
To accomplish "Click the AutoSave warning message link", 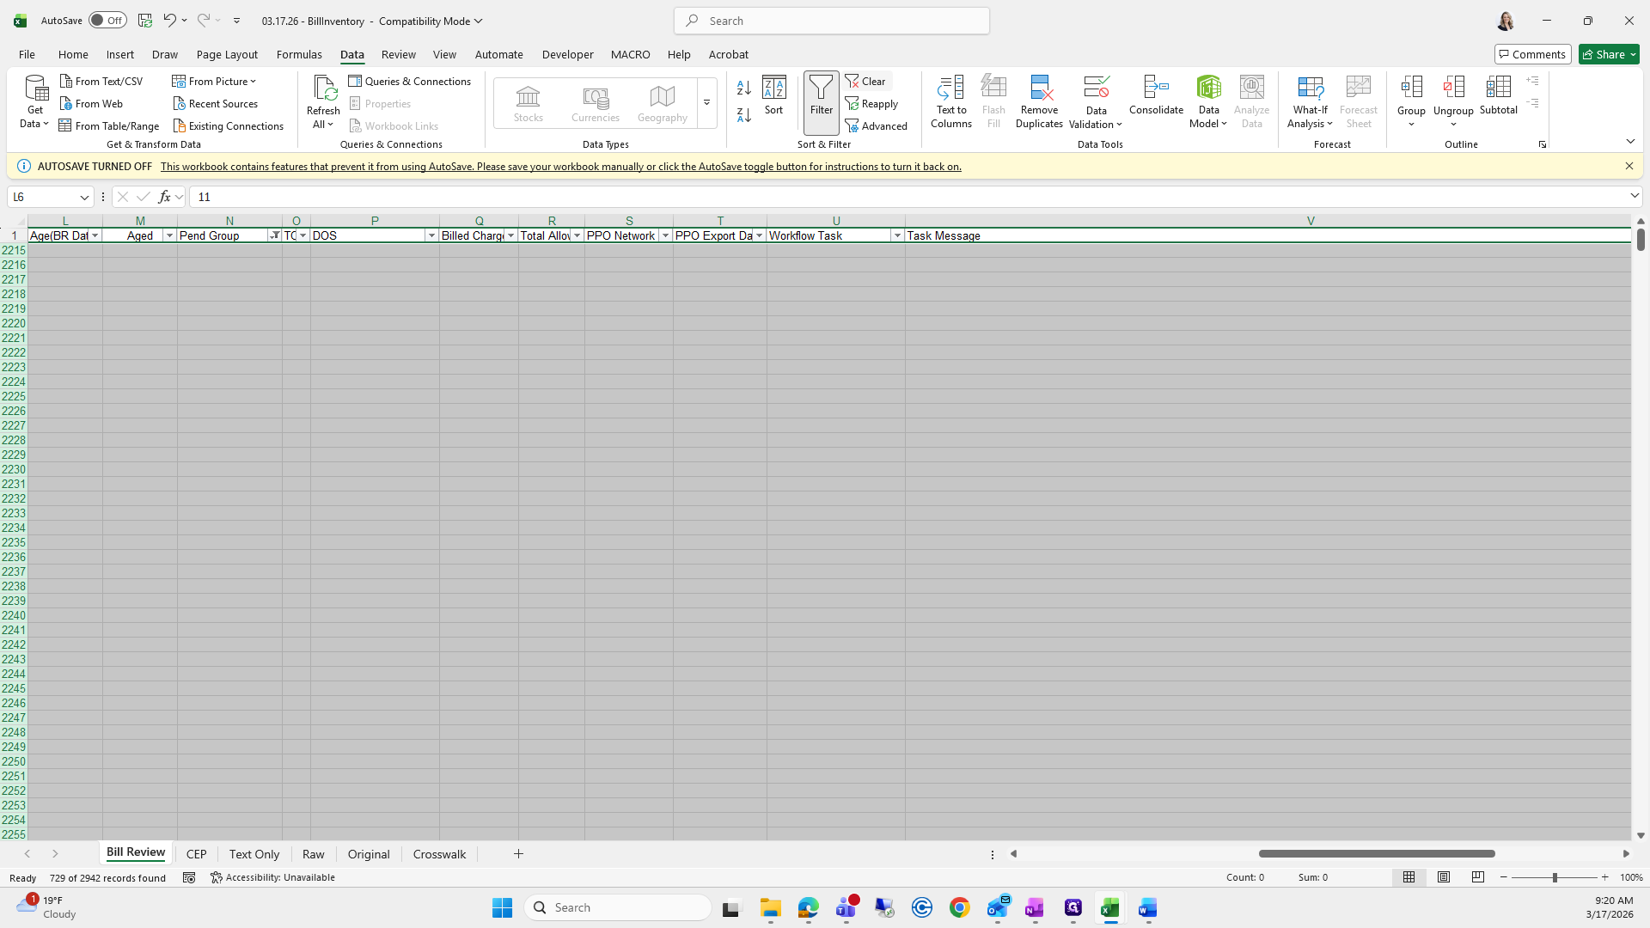I will coord(560,167).
